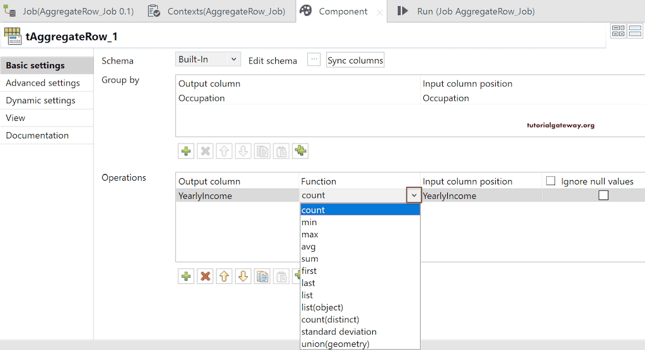Screen dimensions: 645x350
Task: Select Basic settings section
Action: (x=47, y=65)
